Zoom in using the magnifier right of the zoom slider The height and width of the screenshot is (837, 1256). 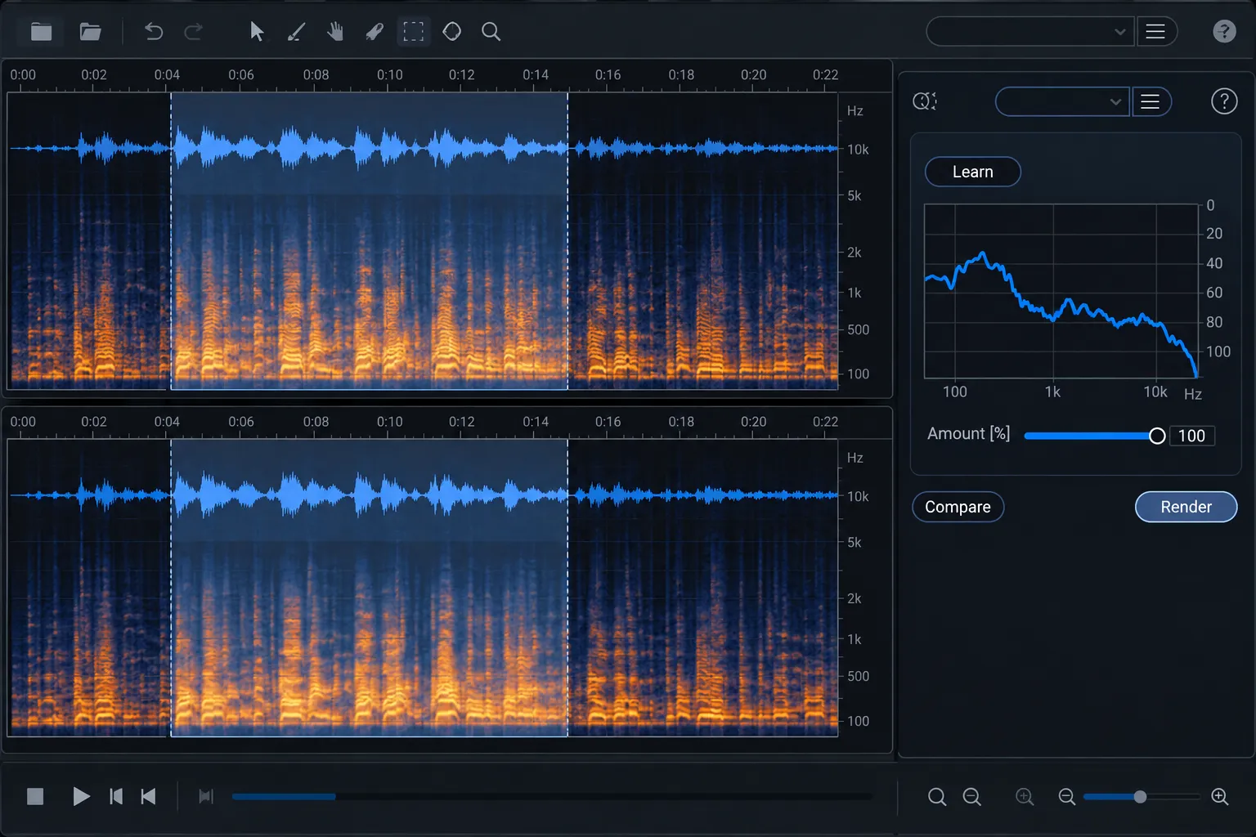pos(1220,797)
